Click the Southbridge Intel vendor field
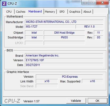This screenshot has width=110, height=106. [34, 37]
